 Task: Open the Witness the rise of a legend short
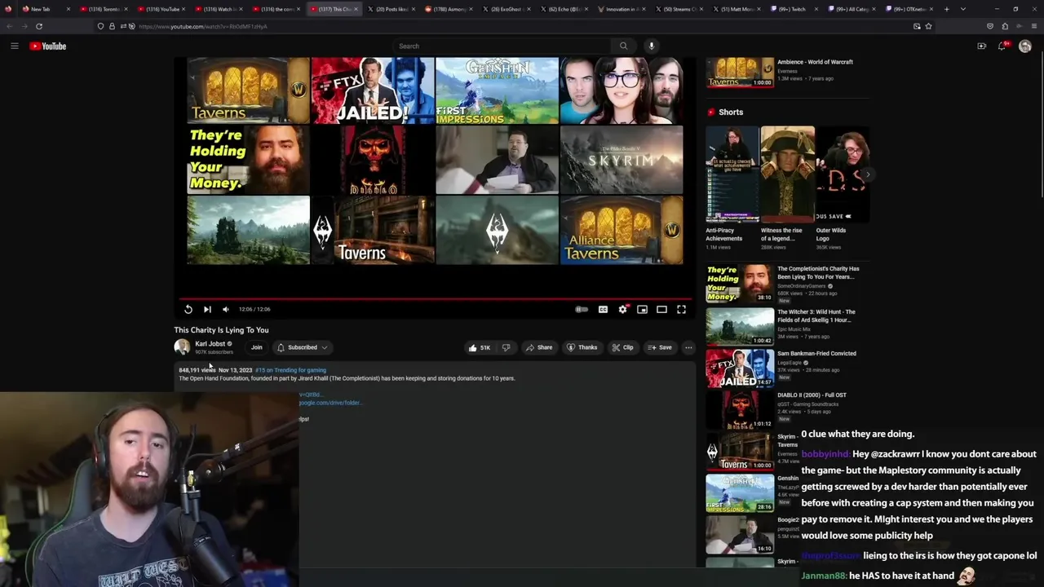point(786,188)
